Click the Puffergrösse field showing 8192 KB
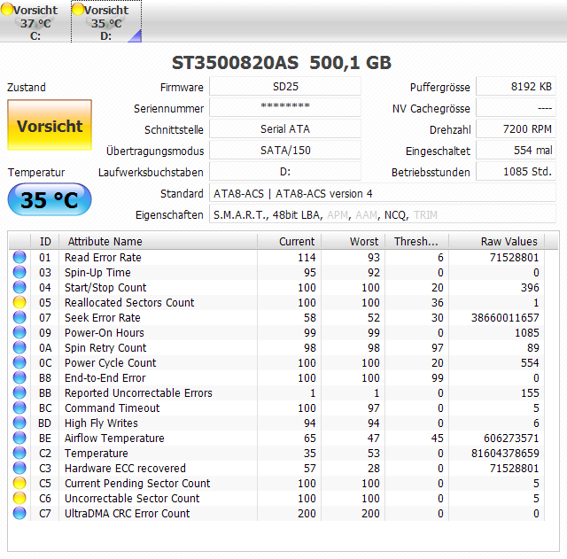 (516, 87)
